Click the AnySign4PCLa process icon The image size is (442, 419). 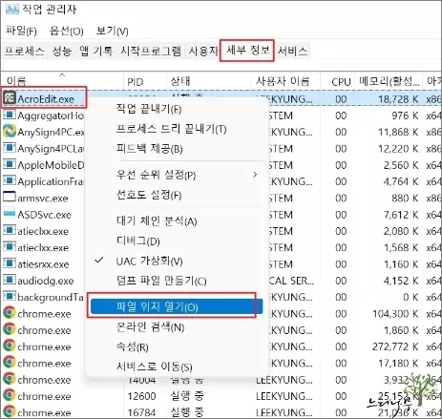coord(10,148)
